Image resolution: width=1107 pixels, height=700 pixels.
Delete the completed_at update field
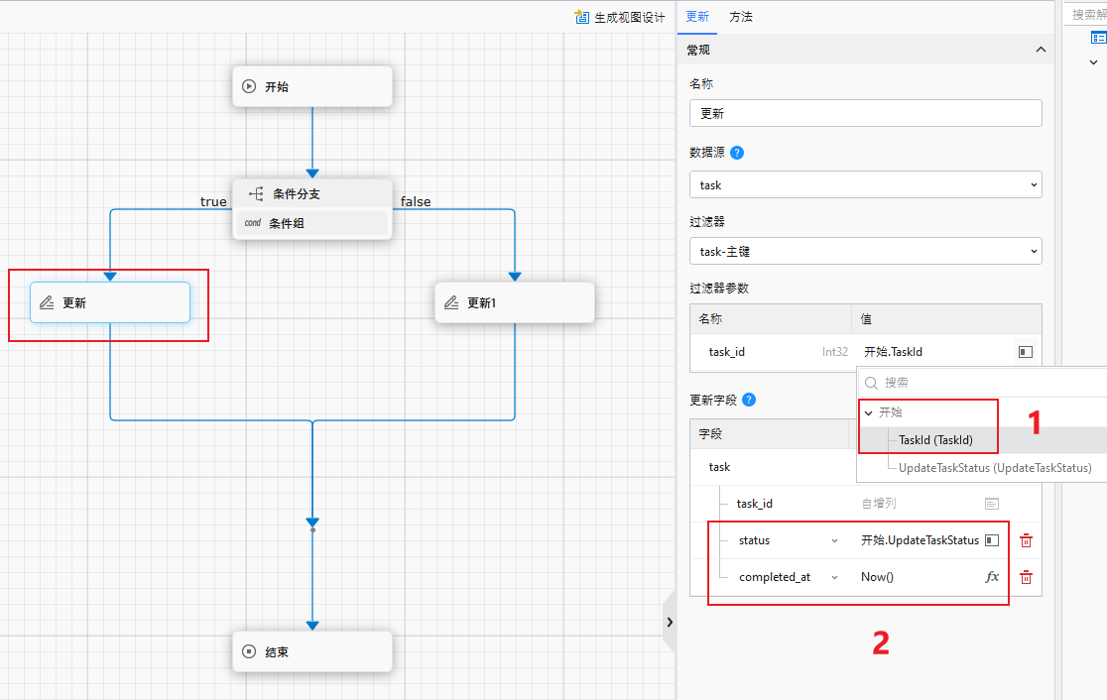coord(1026,577)
